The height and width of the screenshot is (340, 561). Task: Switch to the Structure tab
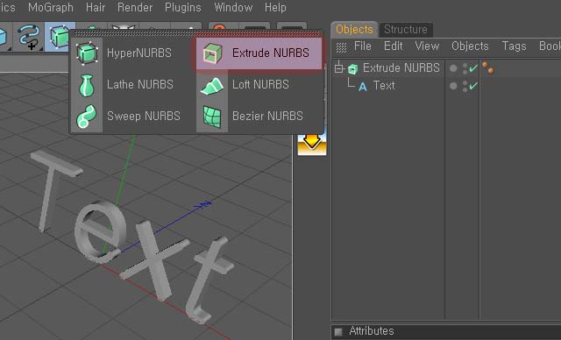405,29
